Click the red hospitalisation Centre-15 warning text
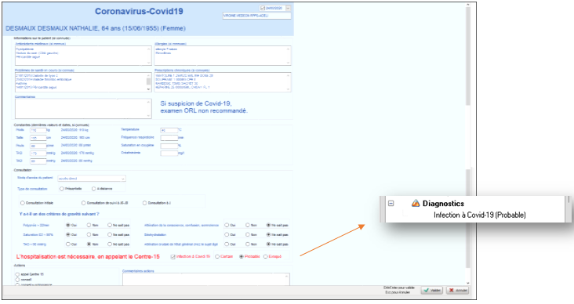 coord(88,257)
